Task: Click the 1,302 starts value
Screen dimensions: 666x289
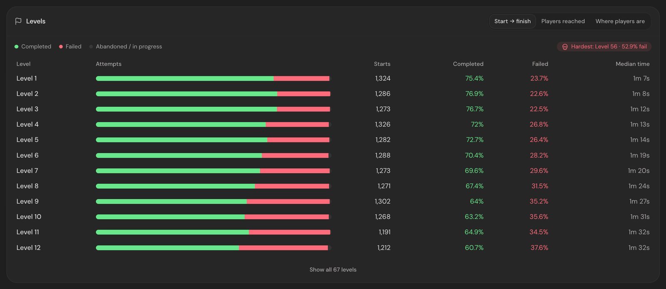Action: (383, 201)
